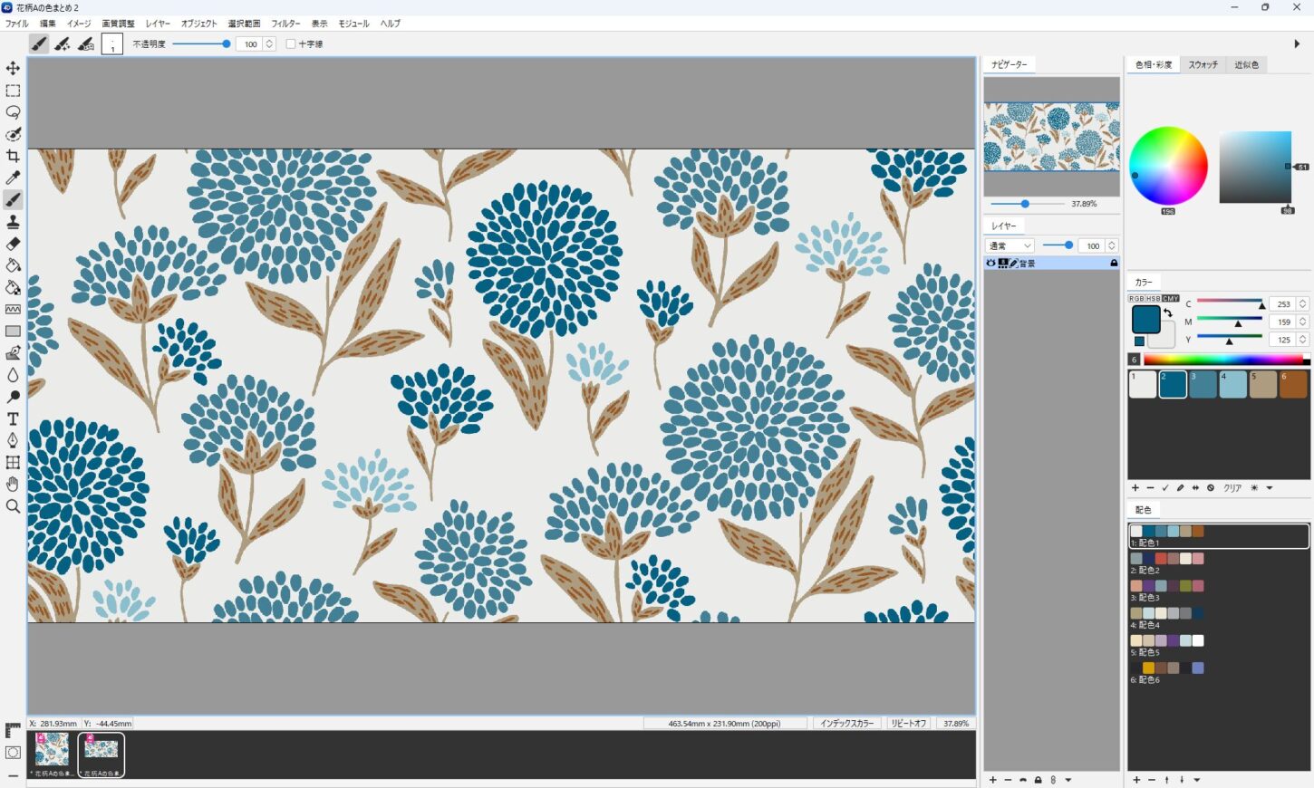Click the クリア button in color panel

click(x=1232, y=488)
